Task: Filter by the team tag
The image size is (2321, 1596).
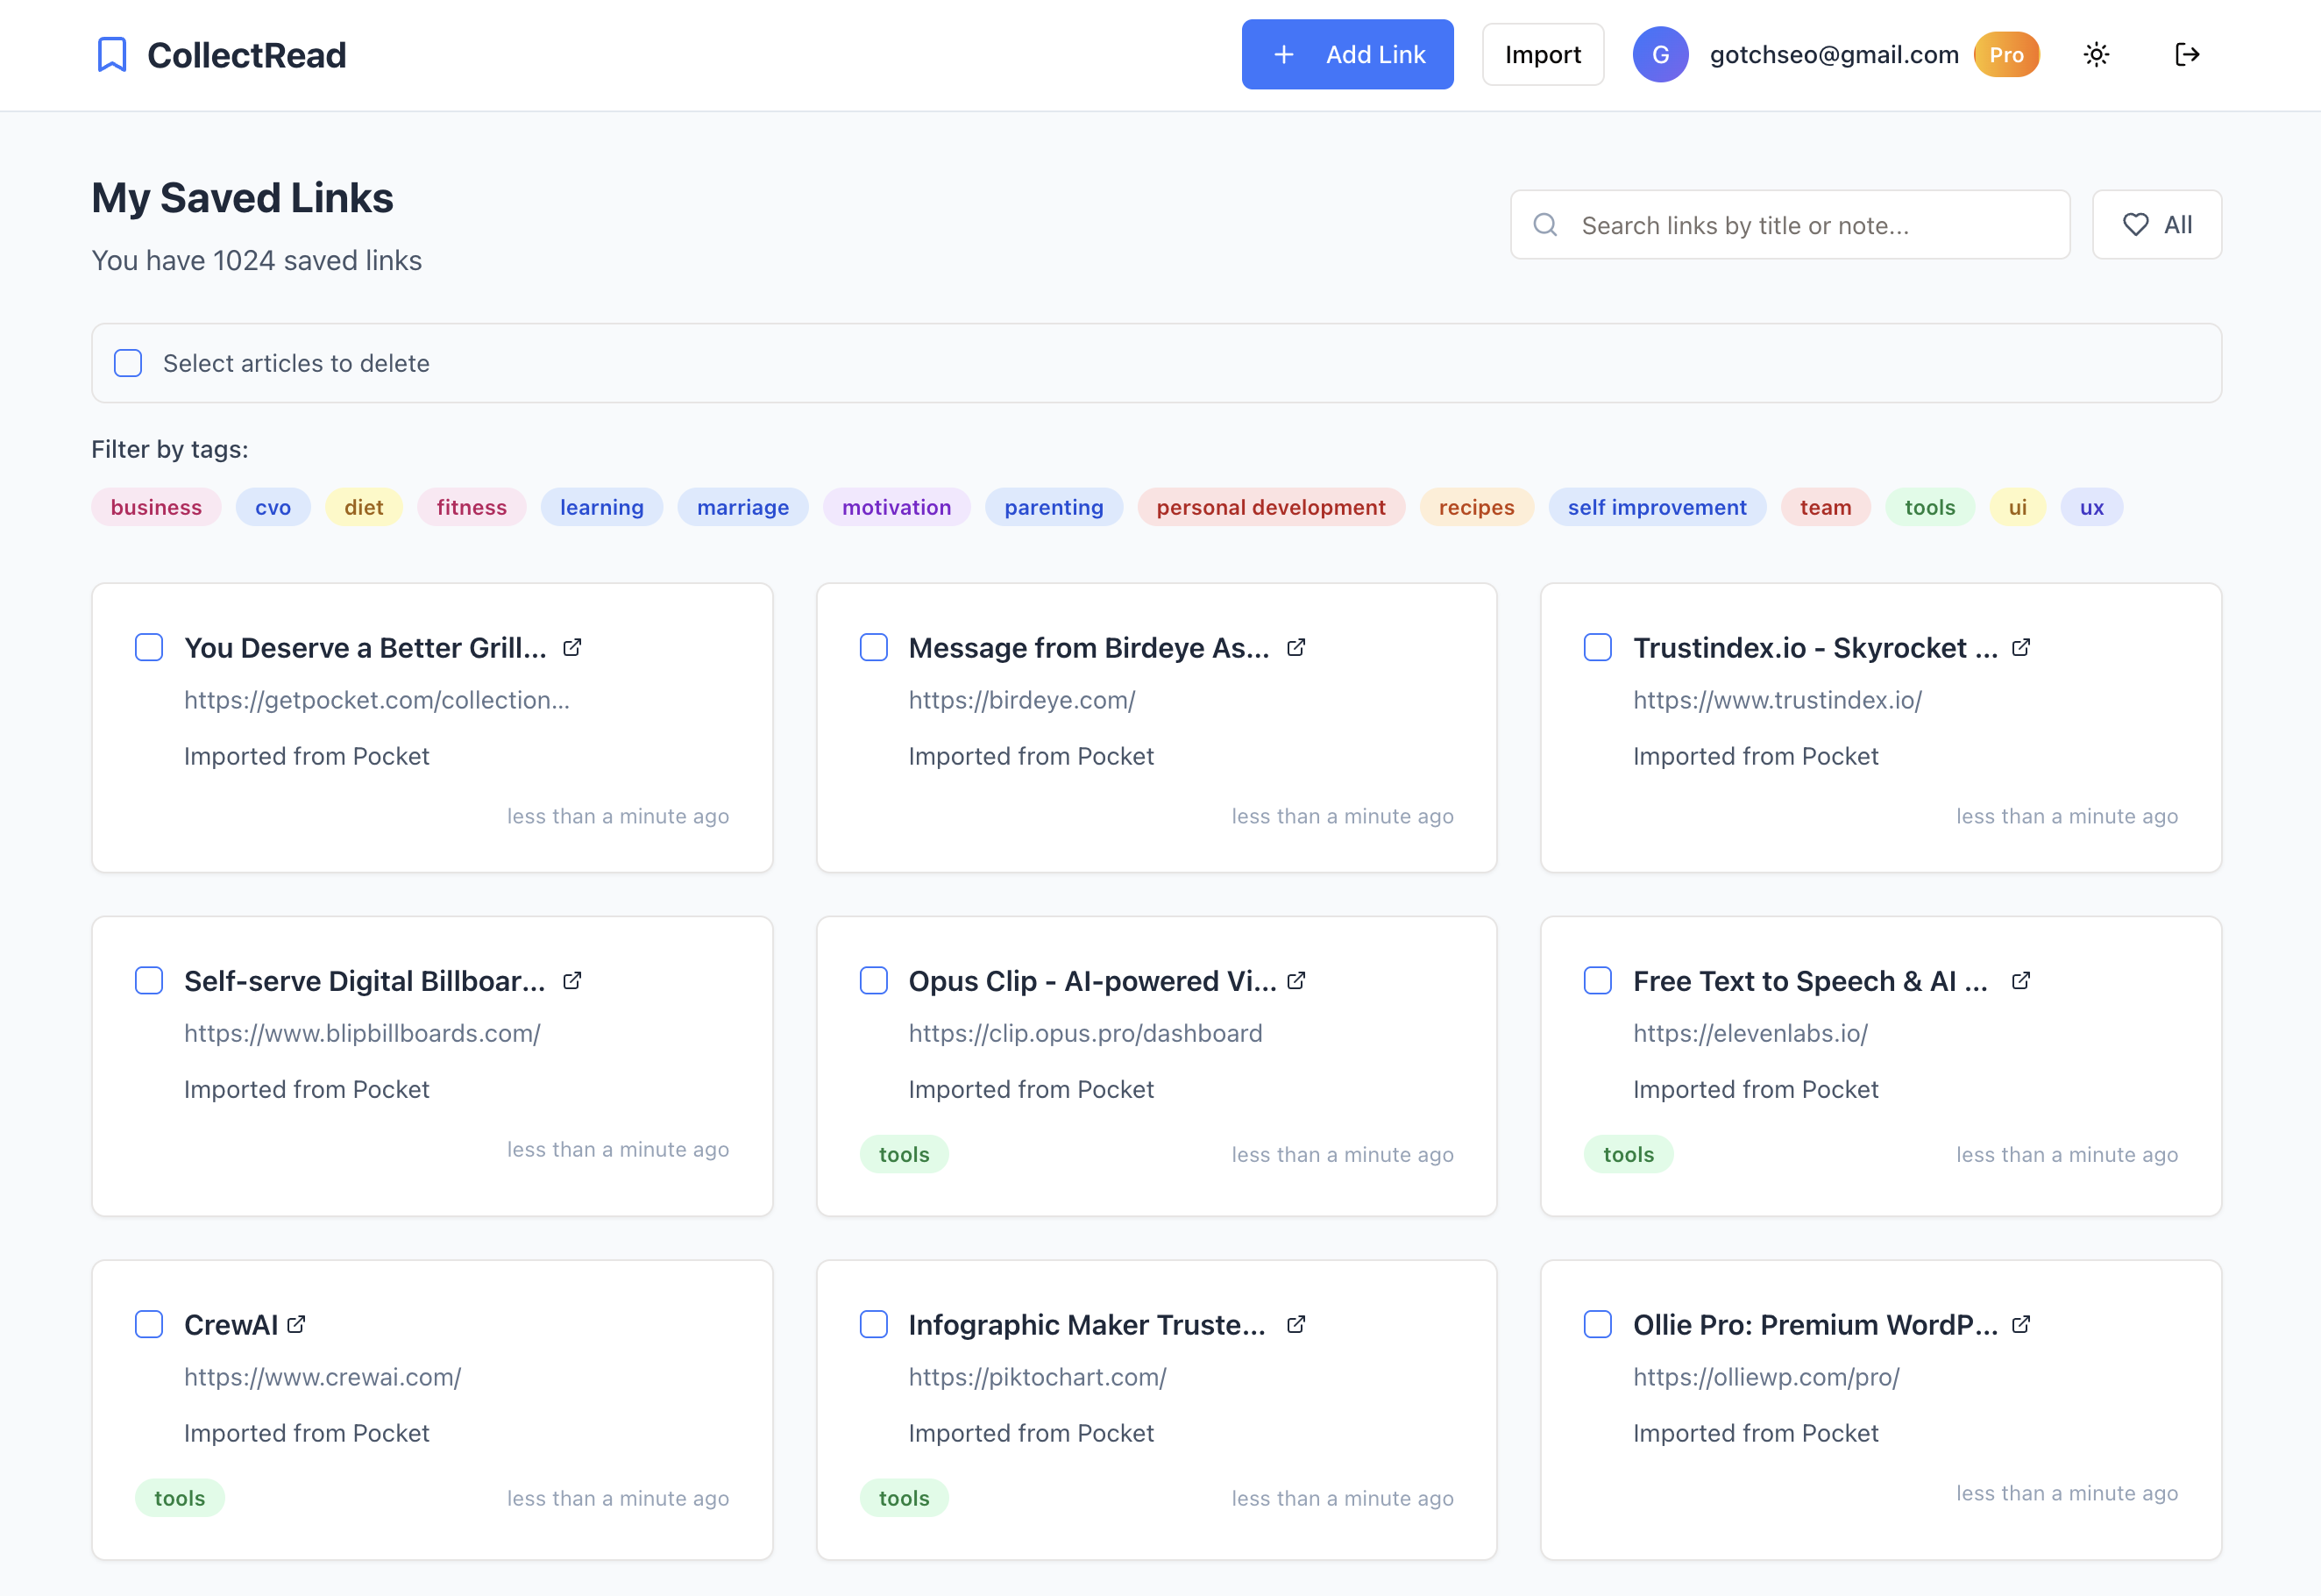Action: point(1825,508)
